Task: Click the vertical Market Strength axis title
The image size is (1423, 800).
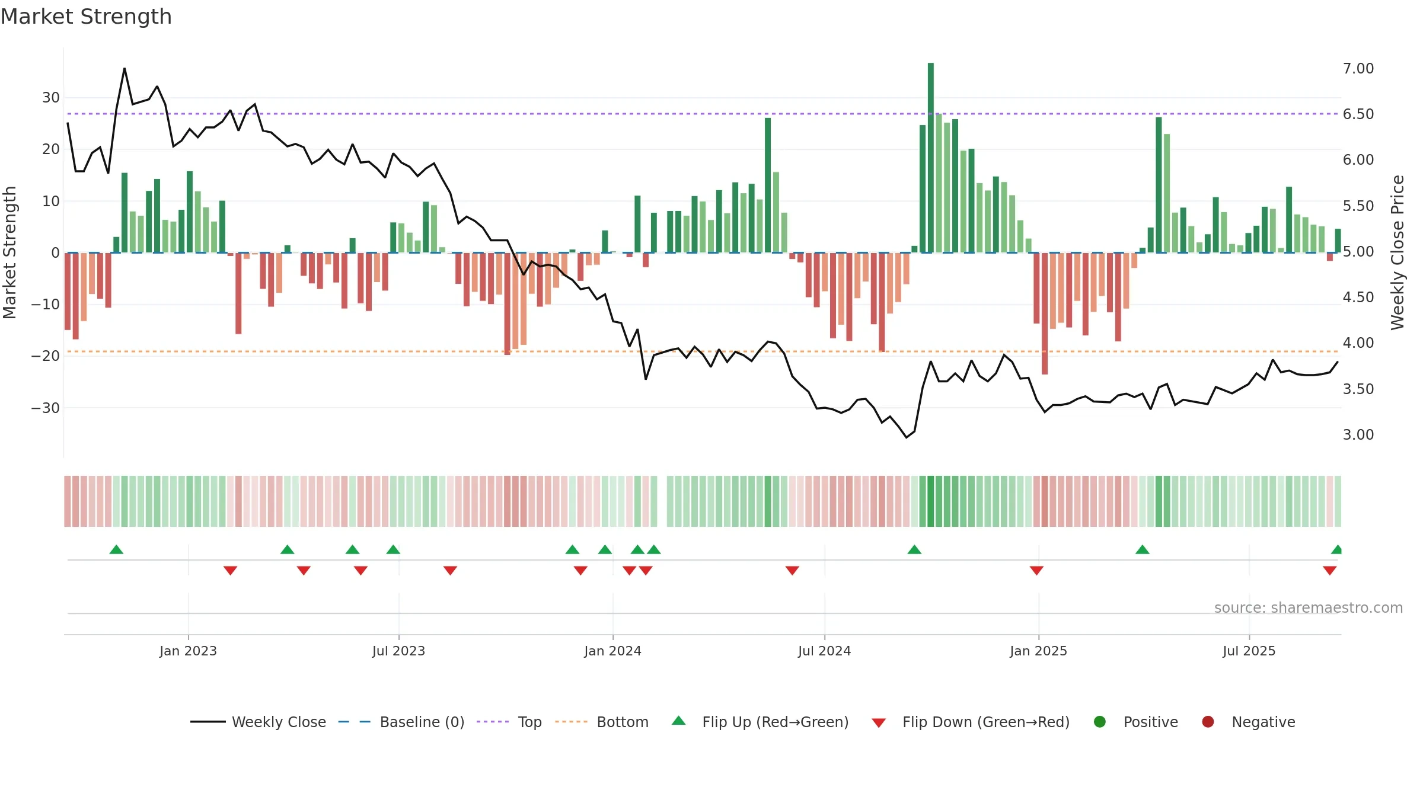Action: (x=10, y=252)
